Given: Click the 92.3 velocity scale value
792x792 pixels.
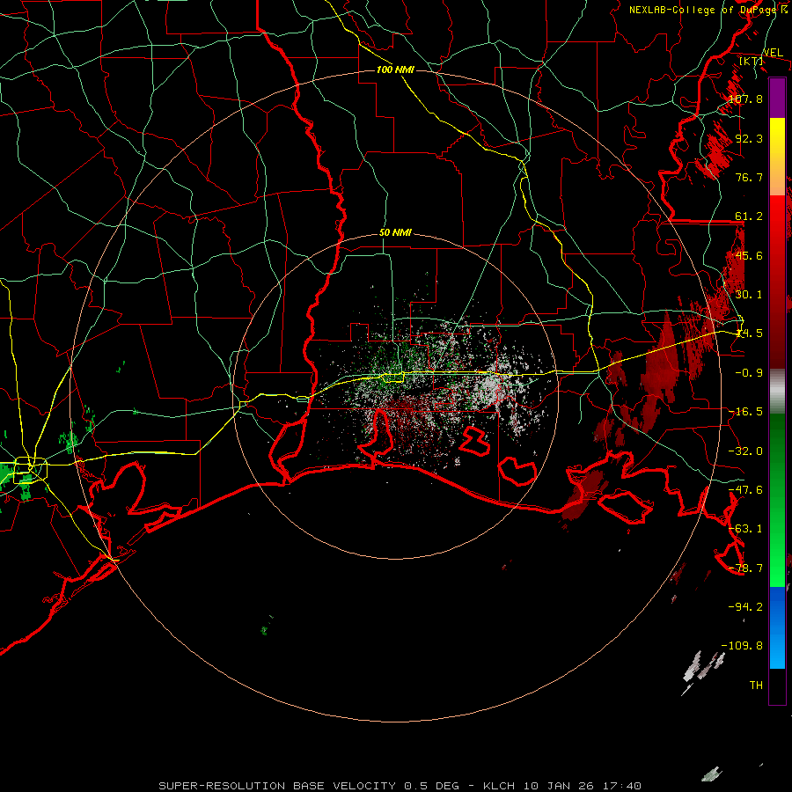Looking at the screenshot, I should tap(749, 138).
